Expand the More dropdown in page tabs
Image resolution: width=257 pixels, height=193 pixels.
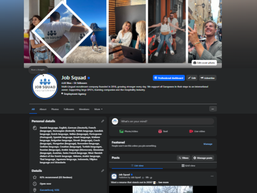[98, 109]
